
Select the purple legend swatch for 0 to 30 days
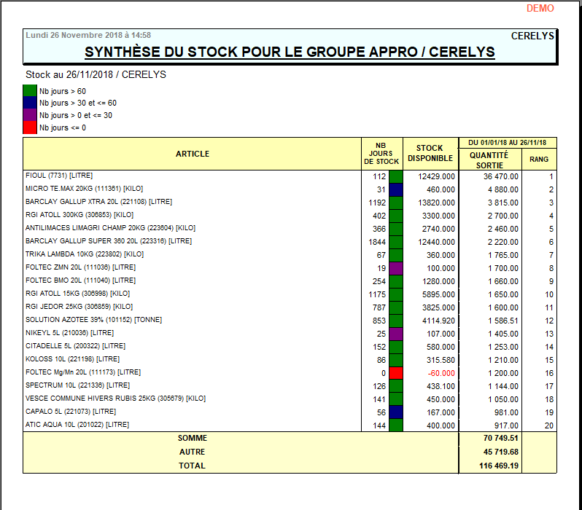pos(30,115)
